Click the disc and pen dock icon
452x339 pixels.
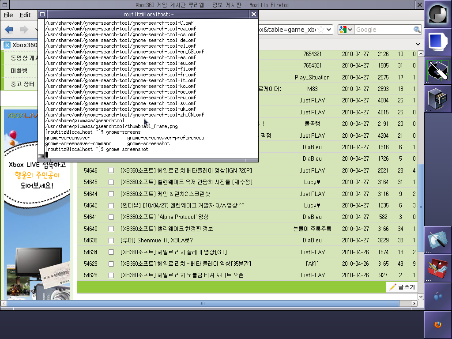(x=437, y=240)
